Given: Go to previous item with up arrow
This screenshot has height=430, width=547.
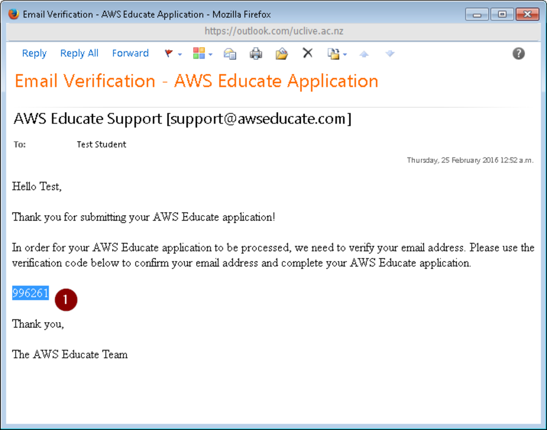Looking at the screenshot, I should (x=364, y=54).
